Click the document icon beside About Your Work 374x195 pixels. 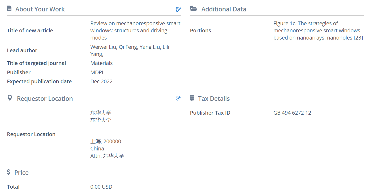click(9, 9)
